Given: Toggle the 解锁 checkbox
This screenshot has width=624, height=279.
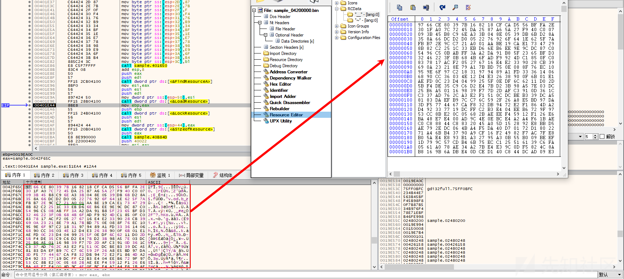Looking at the screenshot, I should tap(602, 137).
